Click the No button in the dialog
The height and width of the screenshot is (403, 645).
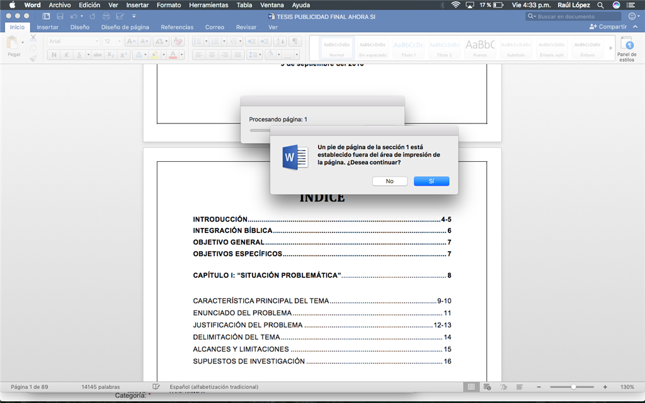[x=389, y=181]
